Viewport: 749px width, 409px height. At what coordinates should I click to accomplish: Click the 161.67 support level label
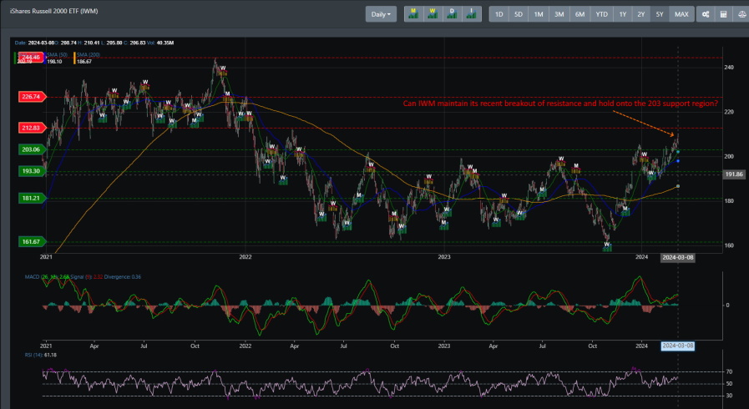click(32, 241)
